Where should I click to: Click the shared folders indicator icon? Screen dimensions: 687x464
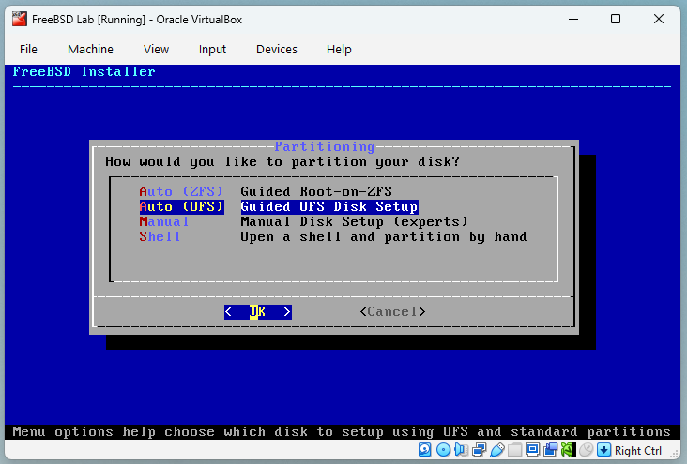pos(515,450)
